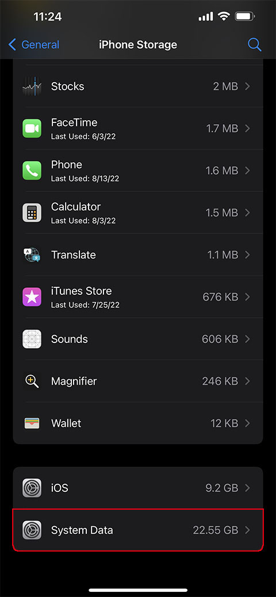Select the Magnifier 246 KB entry
Viewport: 276px width, 597px height.
click(x=138, y=381)
